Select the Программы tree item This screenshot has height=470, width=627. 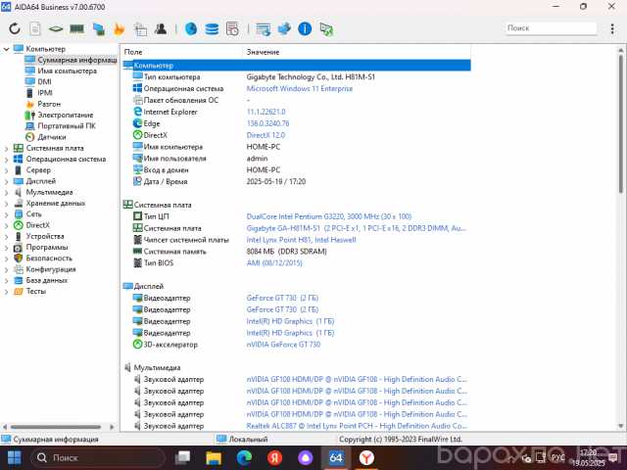pos(47,248)
